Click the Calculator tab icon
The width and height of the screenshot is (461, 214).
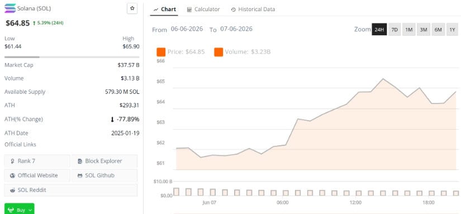pos(189,9)
